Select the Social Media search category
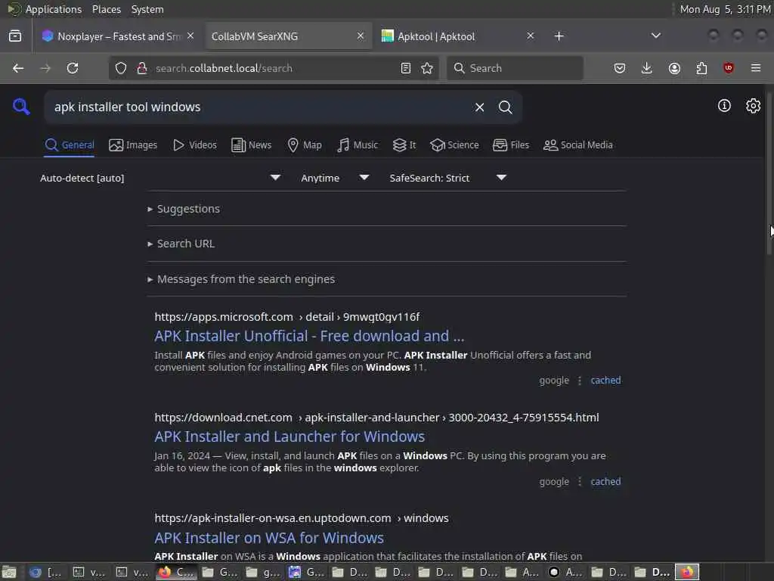774x581 pixels. [x=578, y=144]
